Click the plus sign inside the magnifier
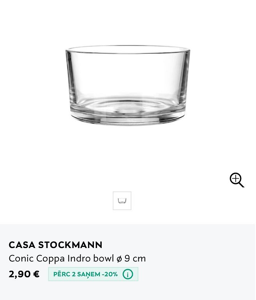 [x=236, y=179]
